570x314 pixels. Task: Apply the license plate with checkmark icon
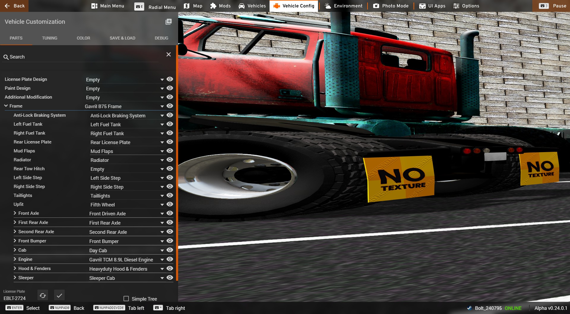pyautogui.click(x=59, y=295)
